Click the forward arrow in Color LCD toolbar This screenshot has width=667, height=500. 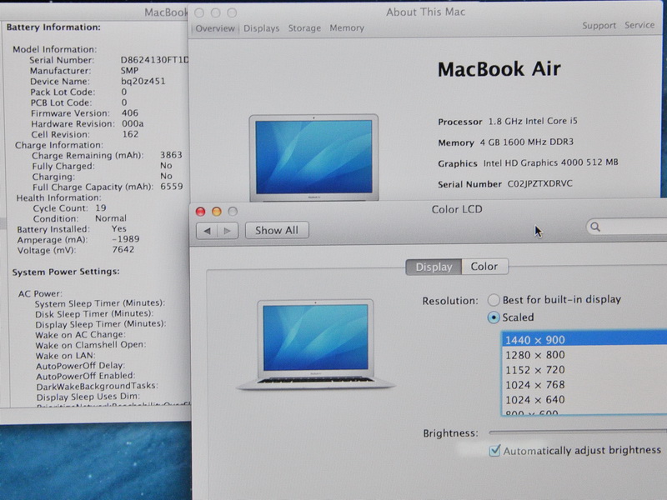click(x=228, y=231)
